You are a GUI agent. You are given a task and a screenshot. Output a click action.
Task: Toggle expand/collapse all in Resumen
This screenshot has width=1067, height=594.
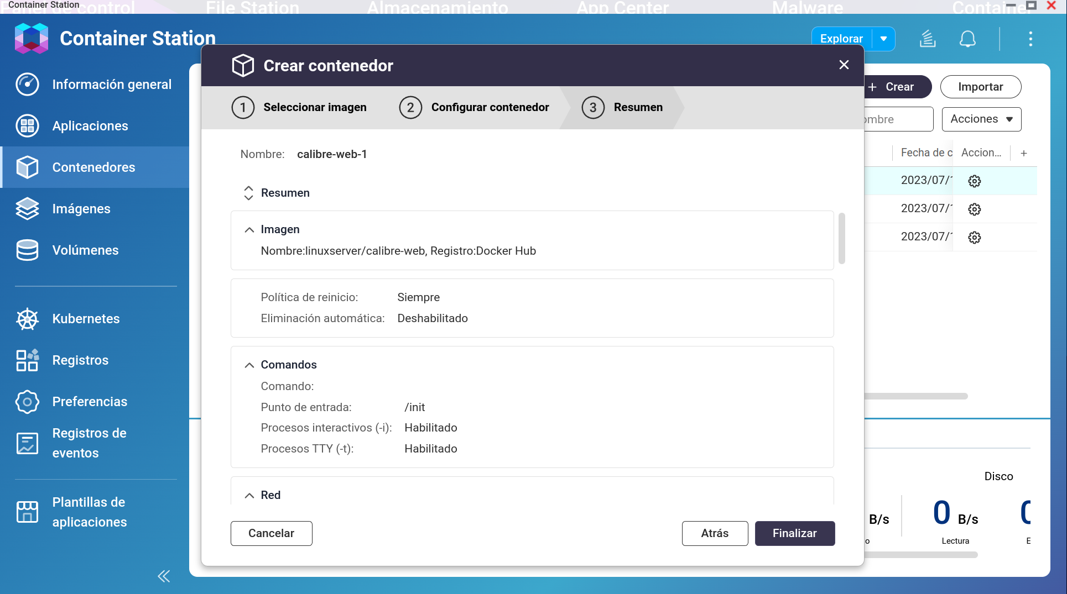point(248,193)
